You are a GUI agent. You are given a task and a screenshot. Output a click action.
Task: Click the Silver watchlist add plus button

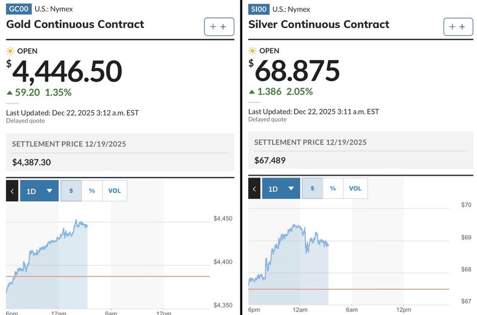click(457, 27)
